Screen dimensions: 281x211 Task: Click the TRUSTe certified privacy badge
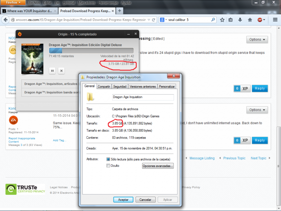tap(25, 189)
